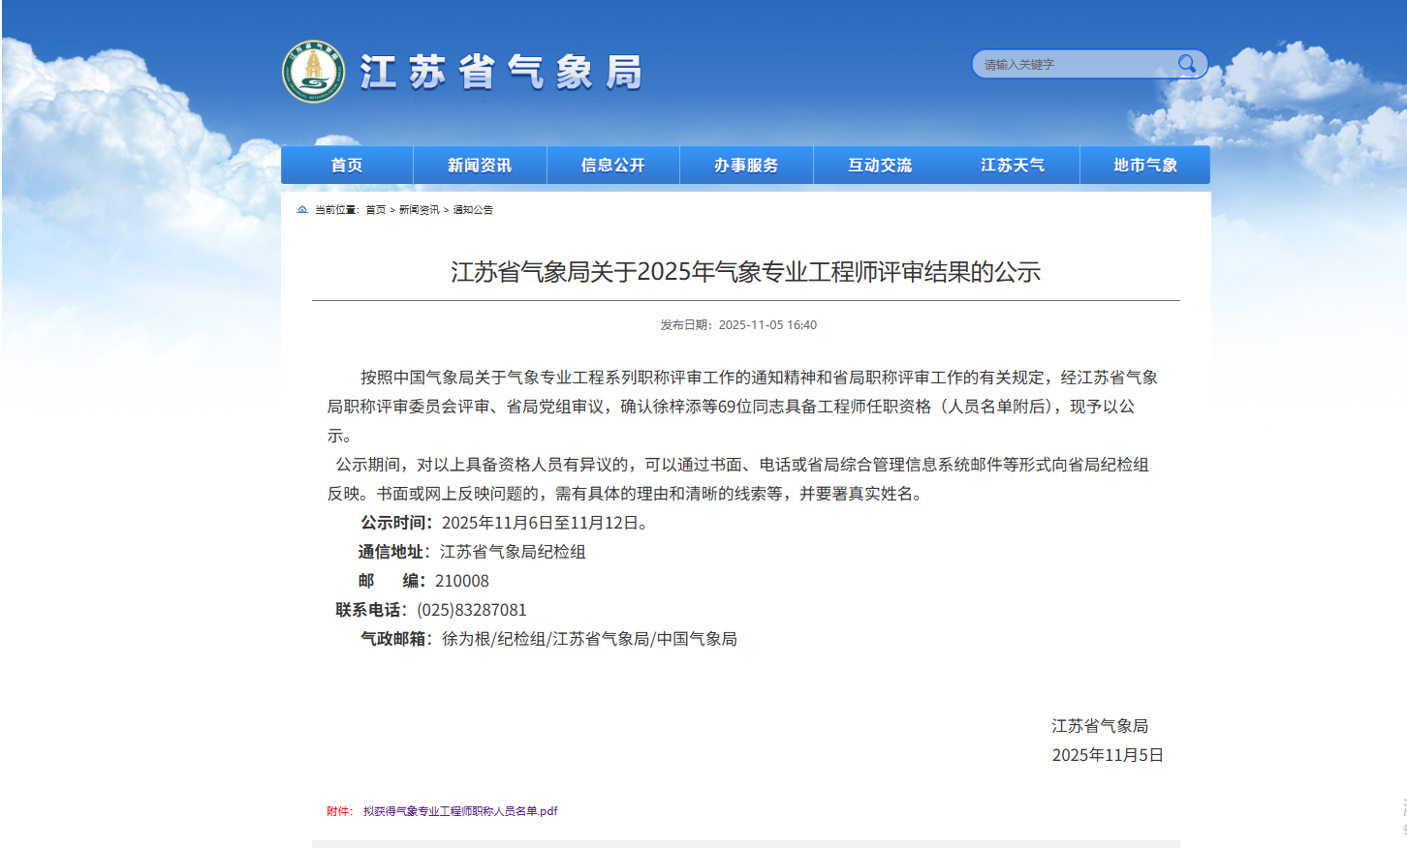
Task: Switch to the 互动交流 section
Action: pyautogui.click(x=879, y=166)
